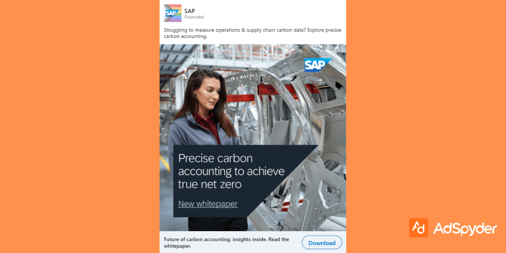Viewport: 506px width, 253px height.
Task: Click the 'carbon accounting.' second caption line
Action: pyautogui.click(x=185, y=37)
